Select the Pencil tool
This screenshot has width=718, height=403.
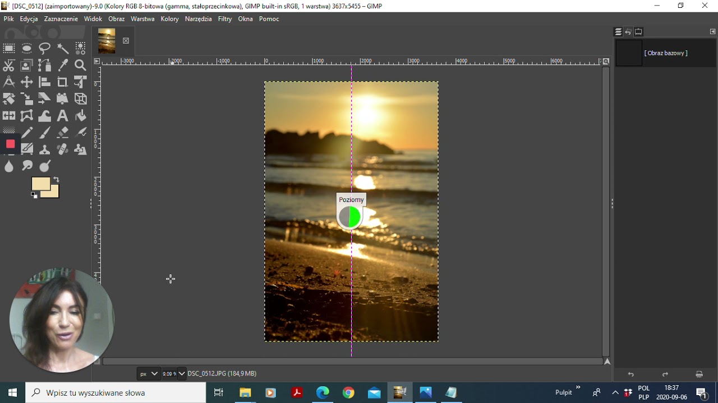pos(27,133)
